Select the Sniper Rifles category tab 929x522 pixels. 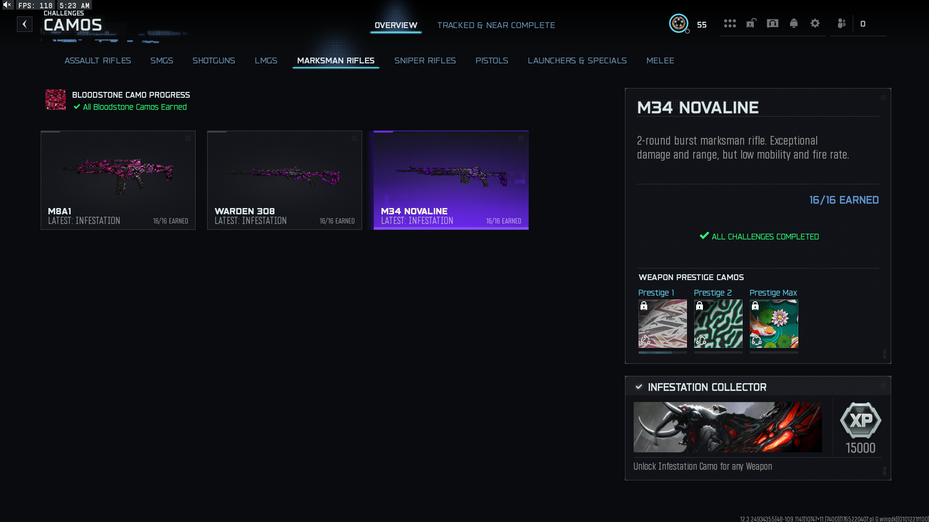(x=425, y=60)
